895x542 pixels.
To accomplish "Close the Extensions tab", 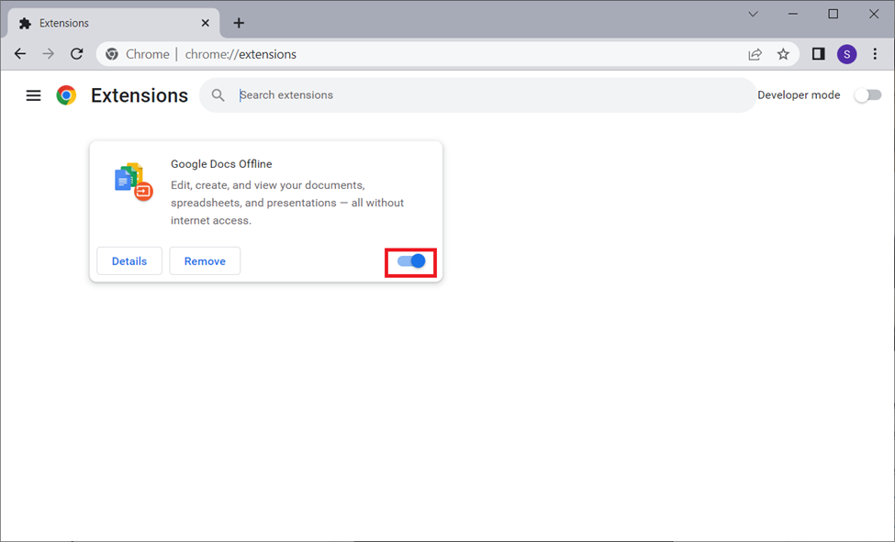I will [206, 23].
